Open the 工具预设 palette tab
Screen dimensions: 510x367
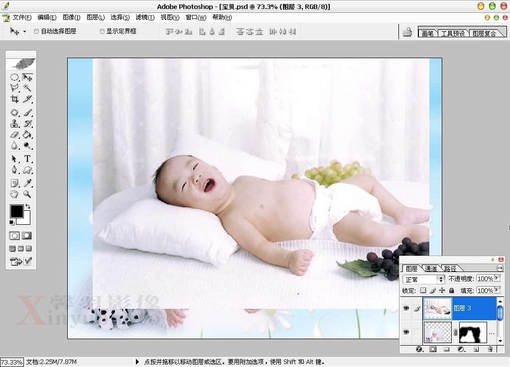452,33
